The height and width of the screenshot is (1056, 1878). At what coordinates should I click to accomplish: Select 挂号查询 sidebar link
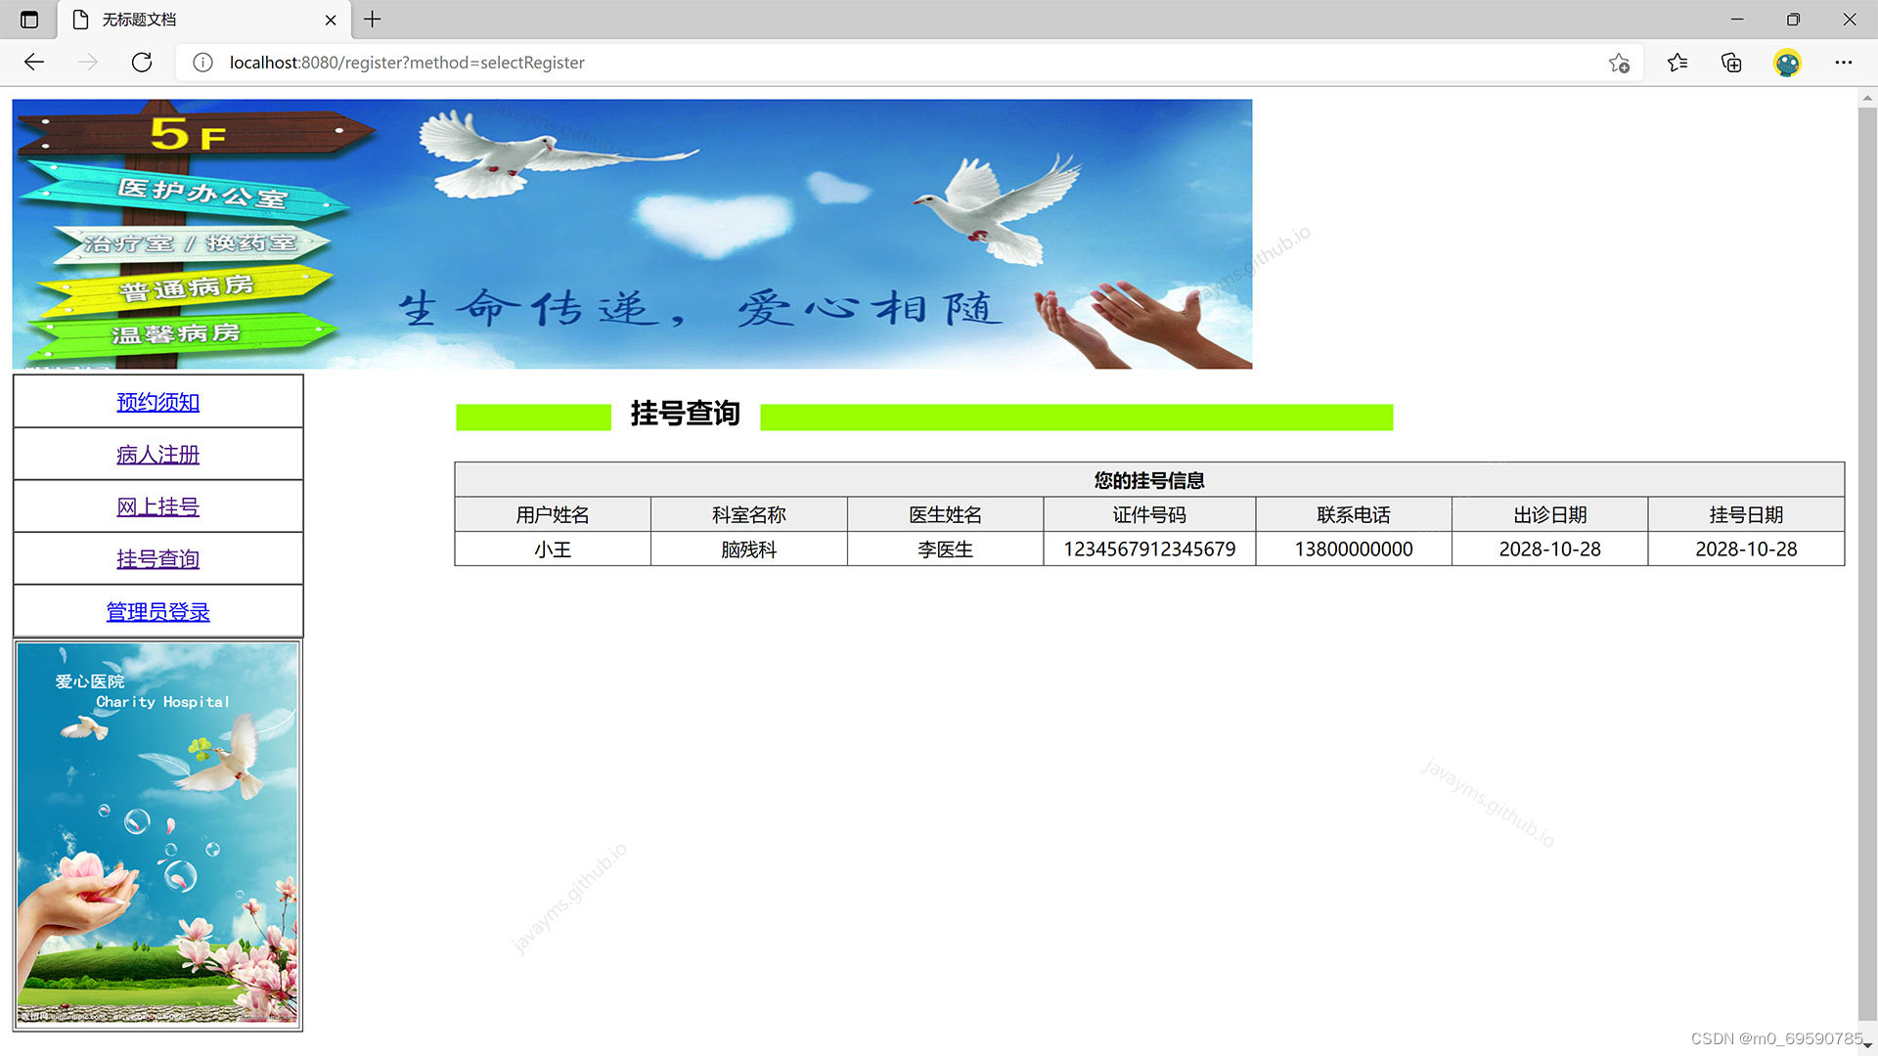click(157, 559)
